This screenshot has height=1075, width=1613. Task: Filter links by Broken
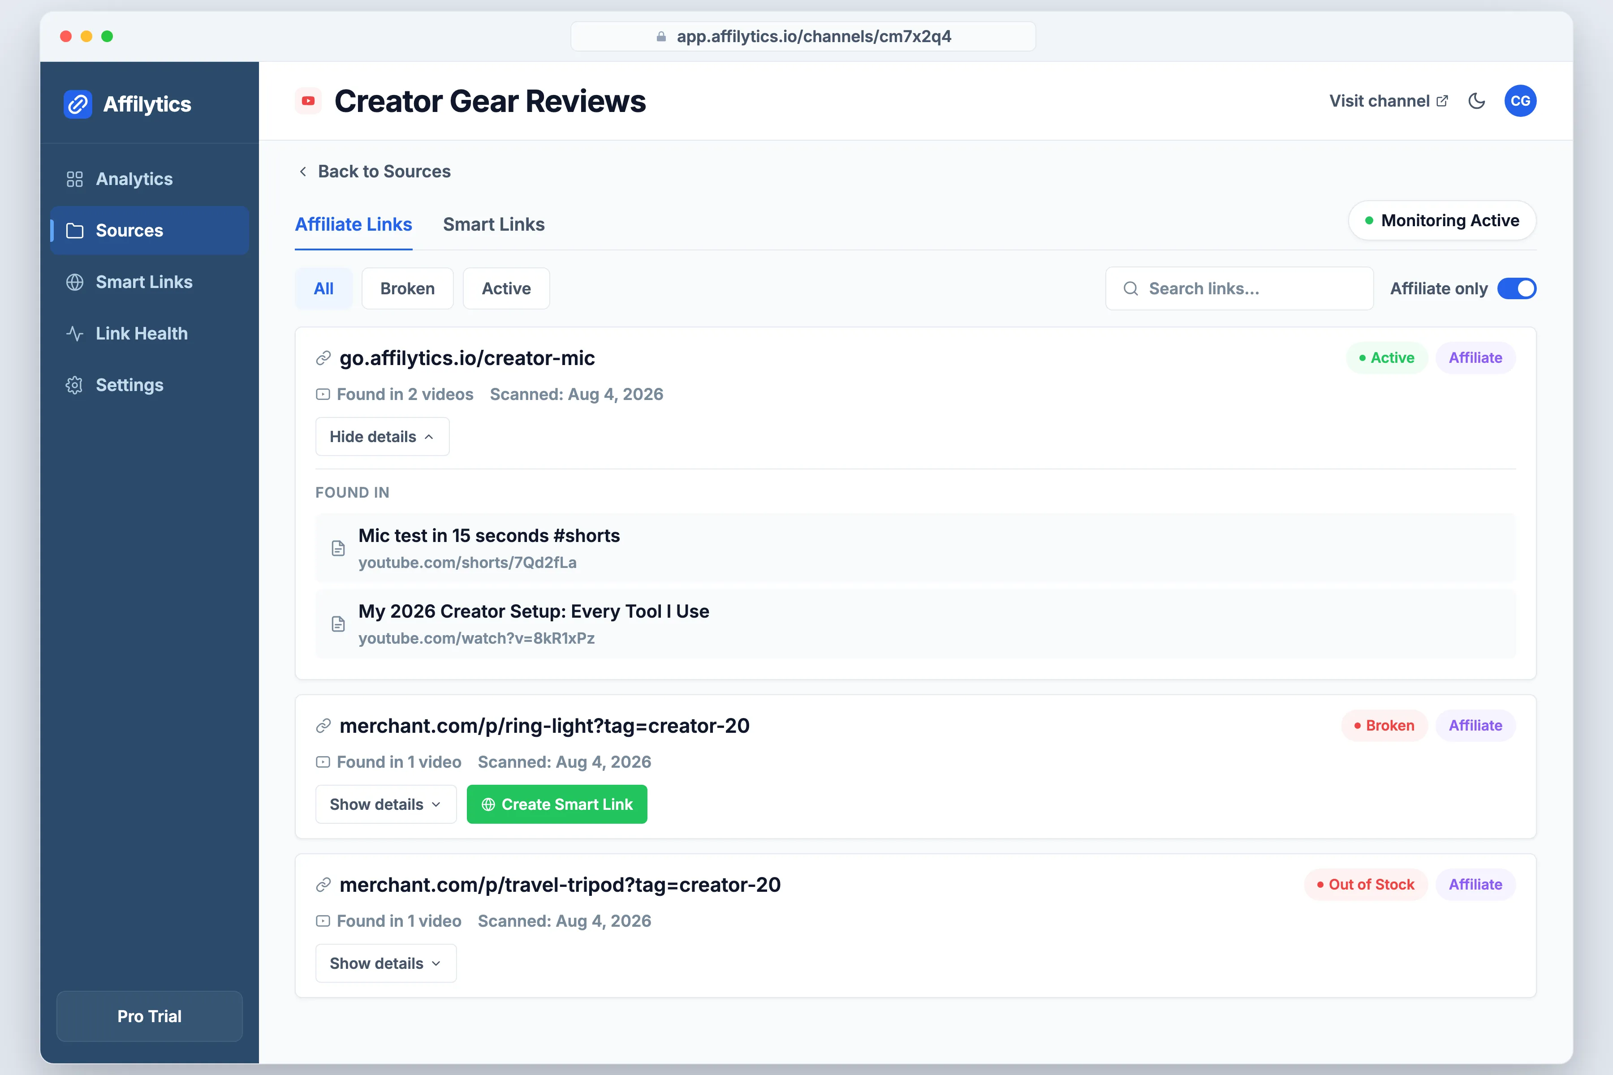[x=407, y=288]
